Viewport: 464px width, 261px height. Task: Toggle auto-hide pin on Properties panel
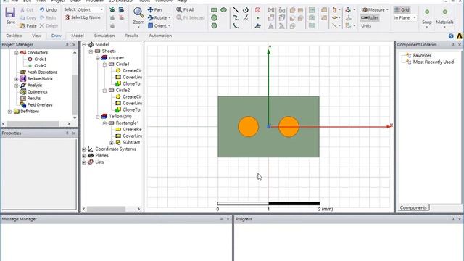(x=67, y=133)
